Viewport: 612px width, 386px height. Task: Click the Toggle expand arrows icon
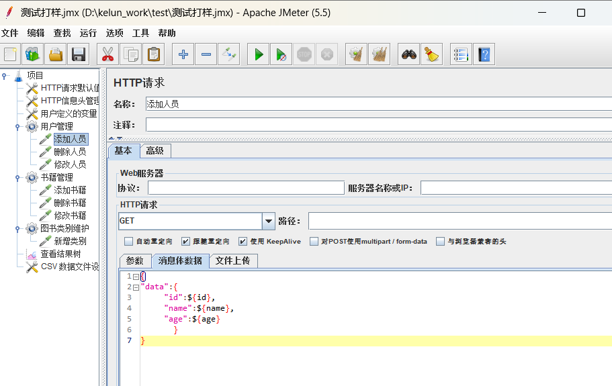click(228, 54)
